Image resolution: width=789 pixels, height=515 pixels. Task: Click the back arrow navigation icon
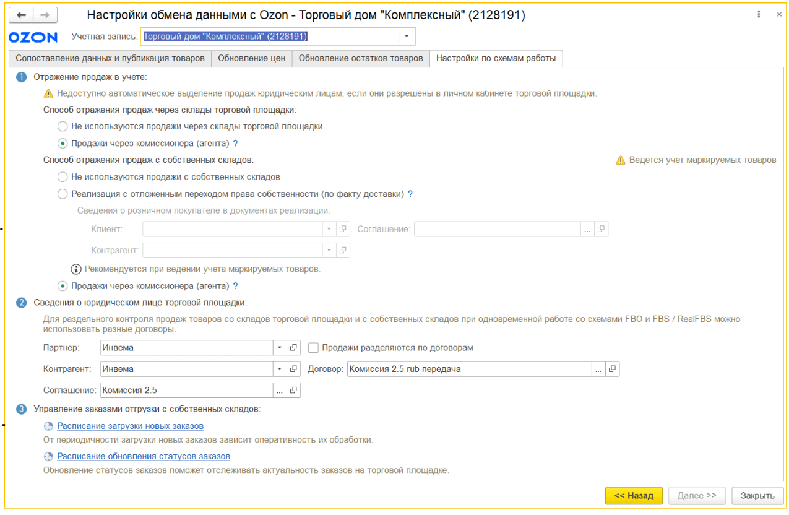click(21, 15)
